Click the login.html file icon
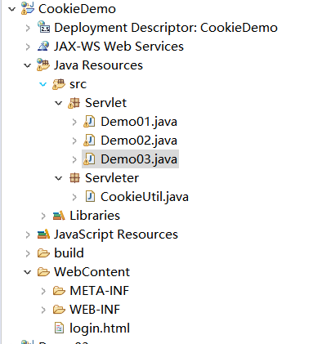Screen dimensions: 313x344 pos(59,328)
